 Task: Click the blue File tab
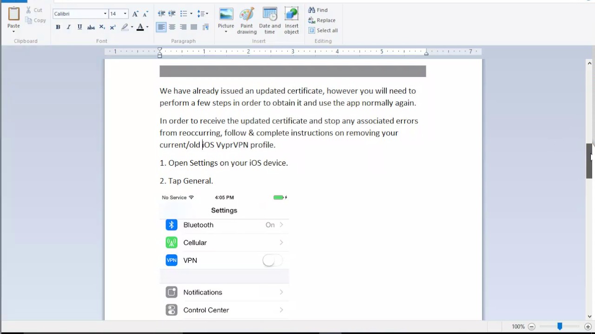(13, 1)
